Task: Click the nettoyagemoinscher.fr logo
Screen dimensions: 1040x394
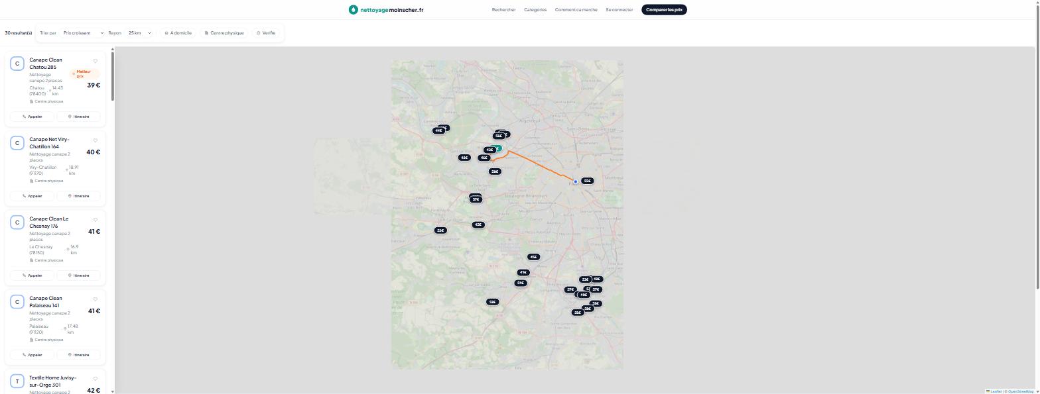Action: point(386,10)
